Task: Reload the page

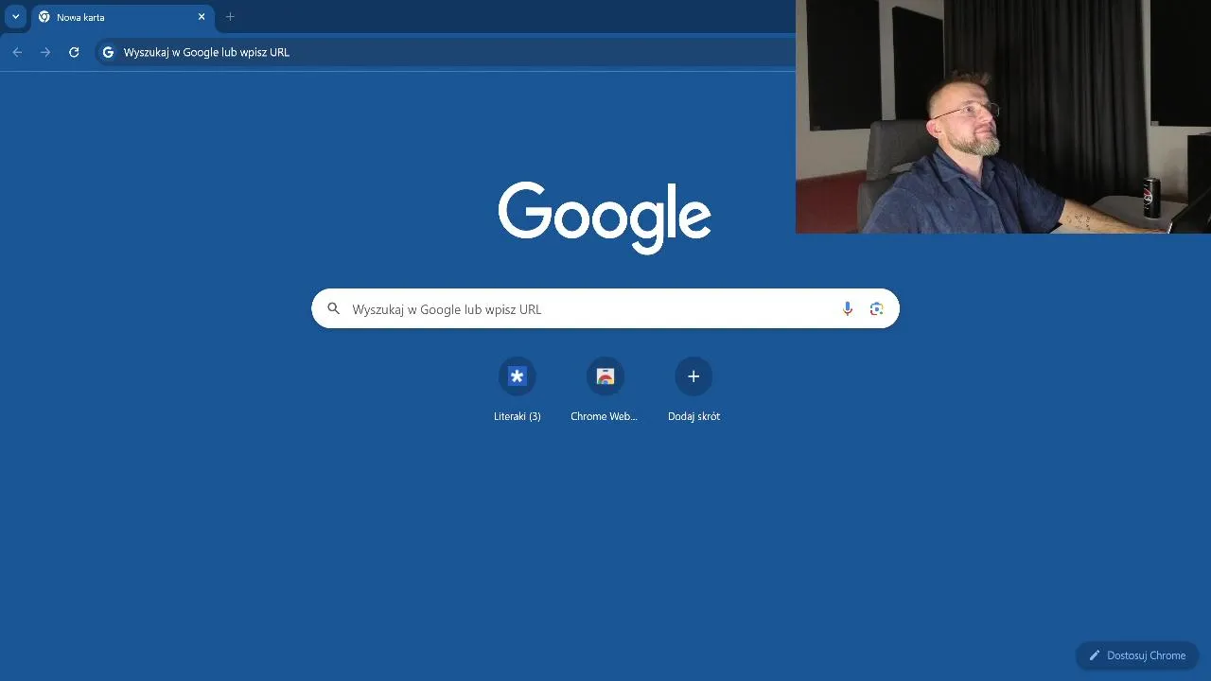Action: pos(74,52)
